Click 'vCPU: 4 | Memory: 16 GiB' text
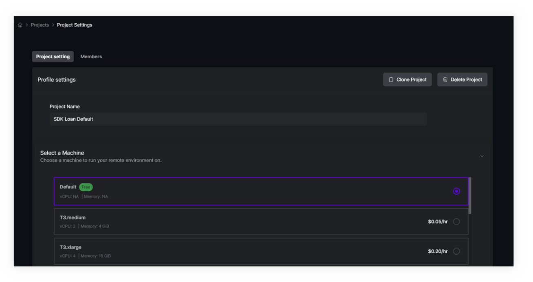Viewport: 533px width, 282px height. coord(85,256)
